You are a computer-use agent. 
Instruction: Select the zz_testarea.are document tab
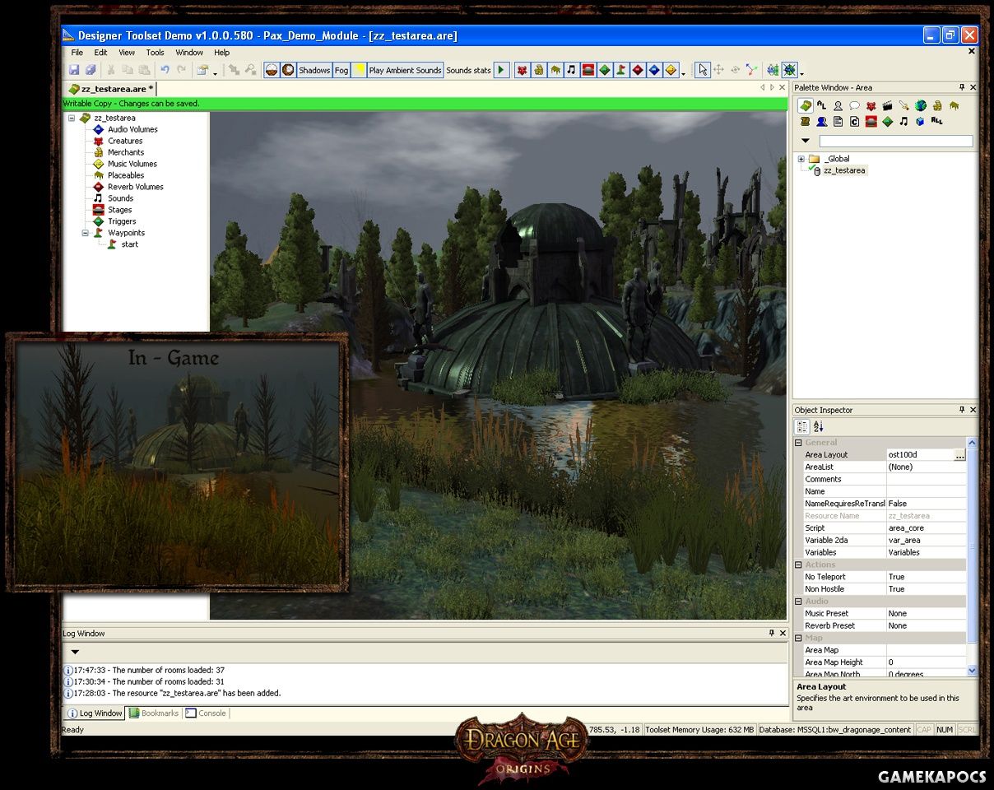(110, 89)
